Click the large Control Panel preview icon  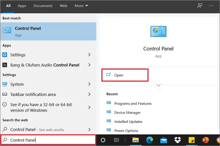(x=158, y=31)
